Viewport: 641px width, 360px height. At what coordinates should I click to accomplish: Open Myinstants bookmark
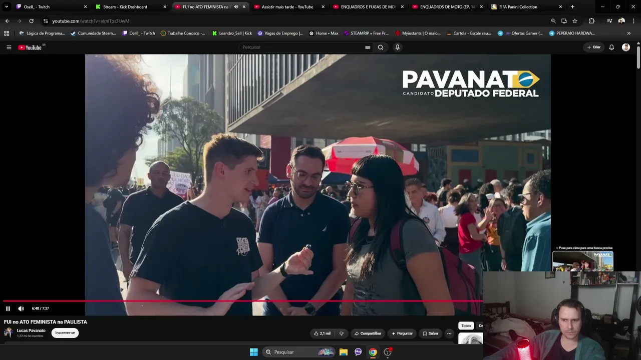418,33
